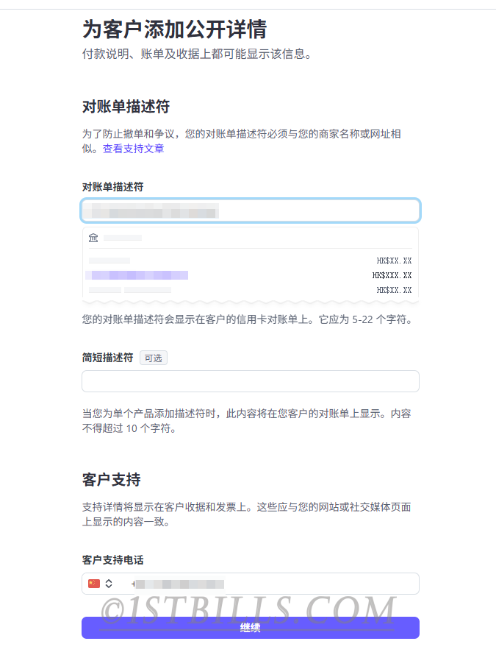This screenshot has width=496, height=655.
Task: Click the 对账单描述符 section heading
Action: [x=126, y=107]
